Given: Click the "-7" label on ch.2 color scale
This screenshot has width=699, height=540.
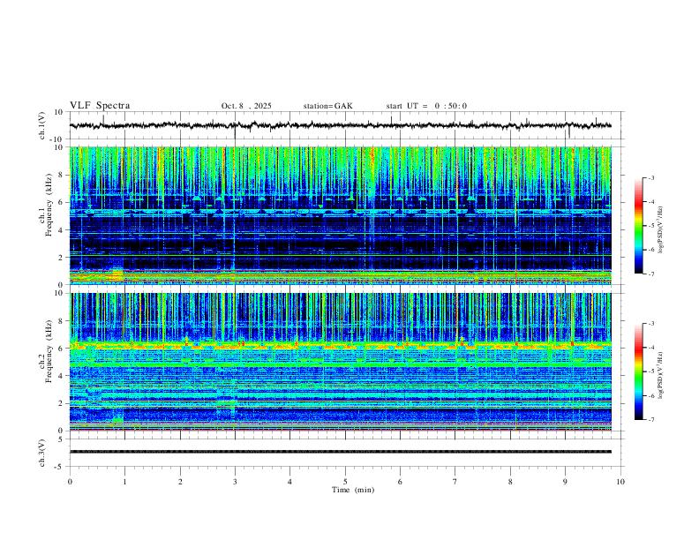Looking at the screenshot, I should coord(651,420).
